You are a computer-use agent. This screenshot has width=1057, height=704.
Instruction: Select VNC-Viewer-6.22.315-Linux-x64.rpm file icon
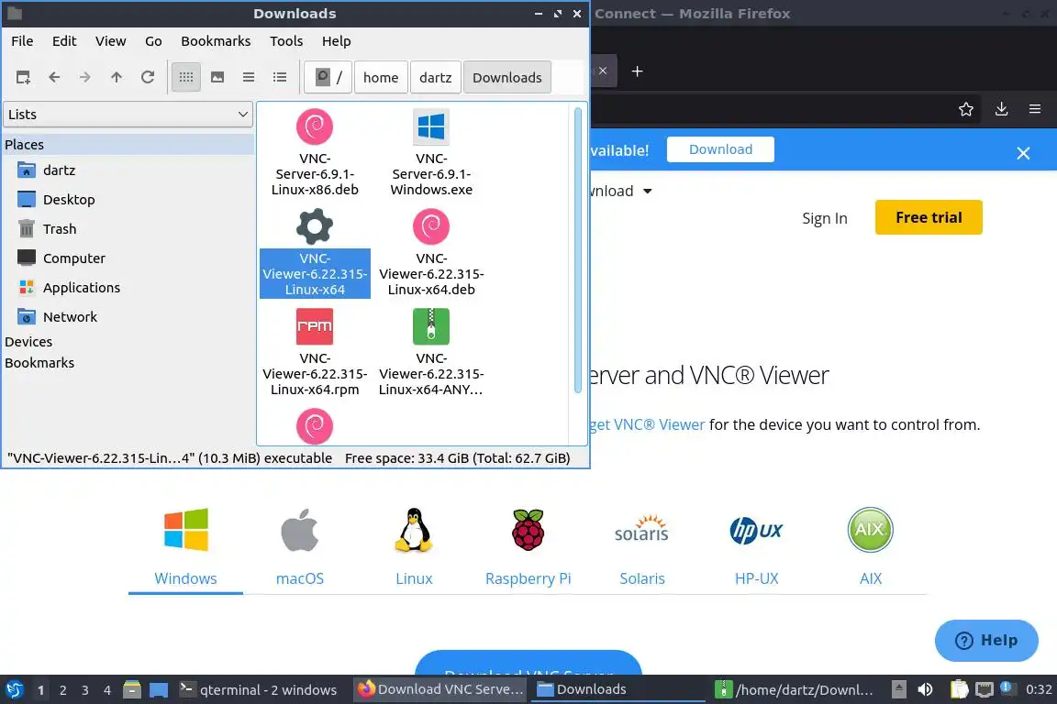pyautogui.click(x=315, y=326)
